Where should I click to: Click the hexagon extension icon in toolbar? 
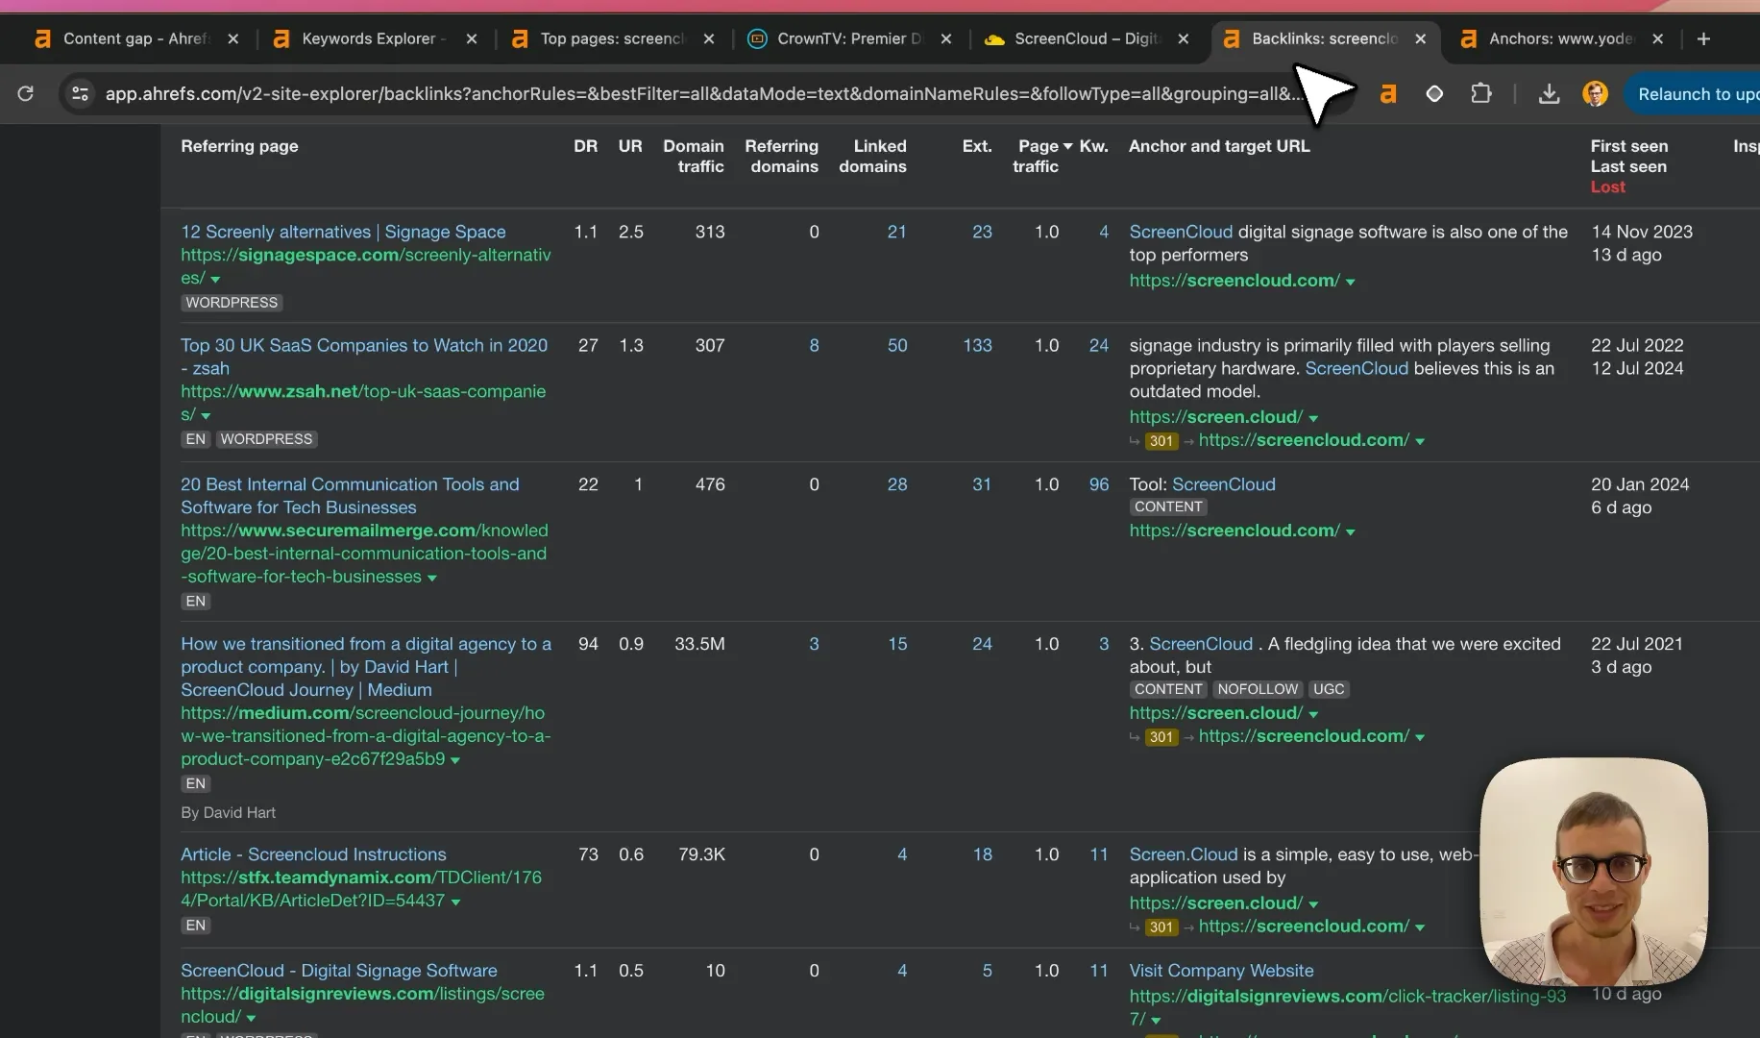1434,93
